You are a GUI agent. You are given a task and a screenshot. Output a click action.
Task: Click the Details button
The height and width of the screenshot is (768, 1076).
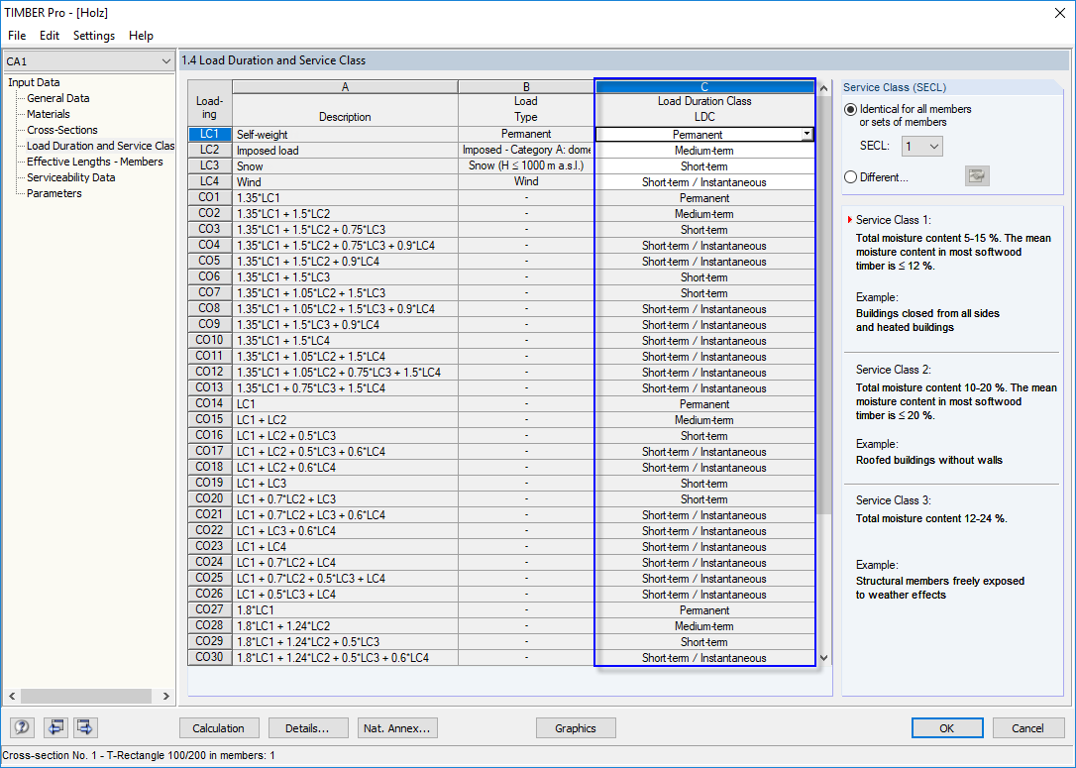click(x=308, y=727)
